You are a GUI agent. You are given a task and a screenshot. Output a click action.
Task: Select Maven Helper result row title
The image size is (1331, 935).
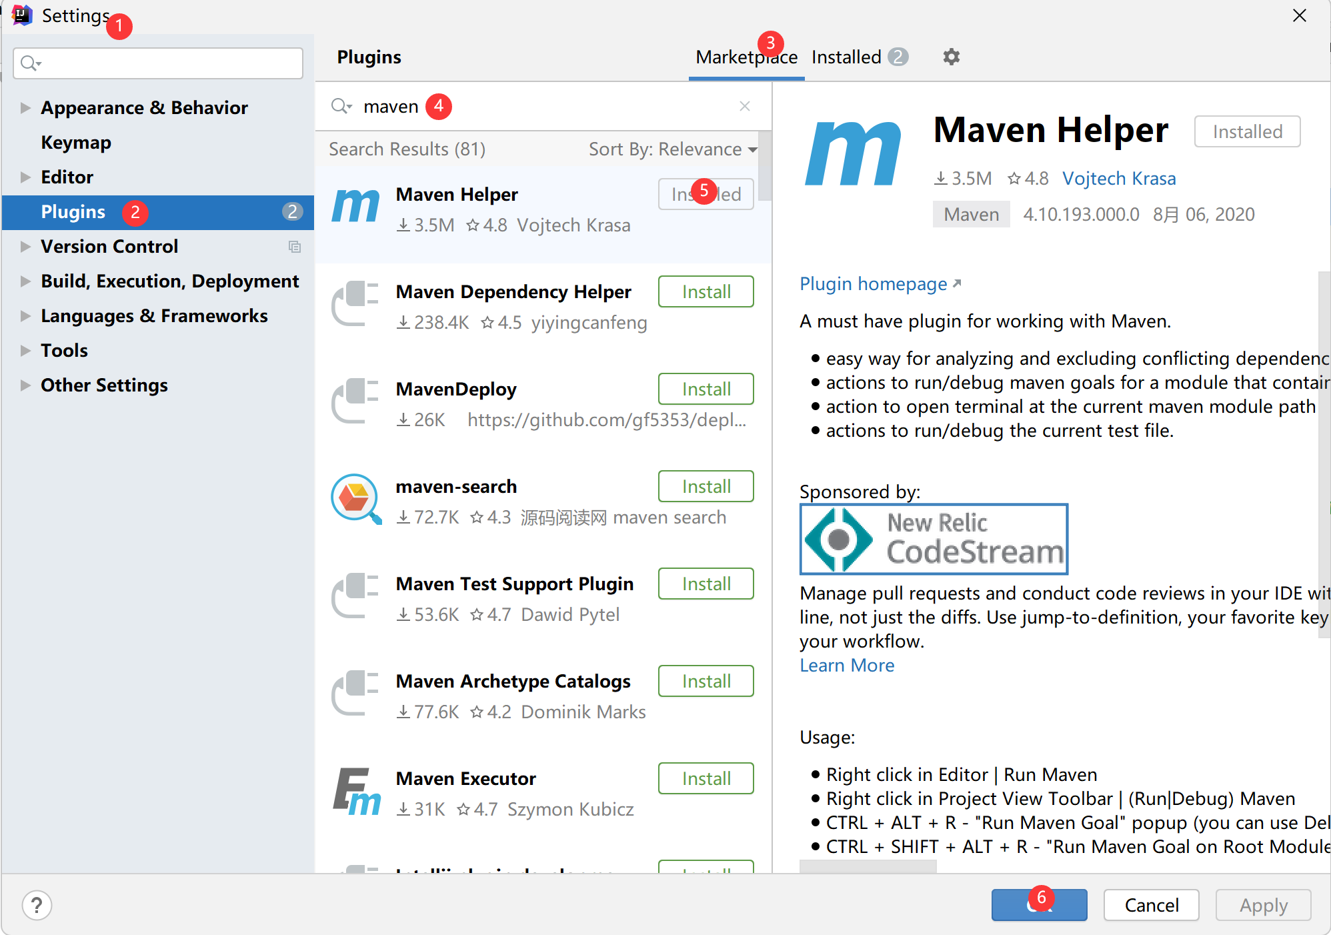tap(456, 195)
